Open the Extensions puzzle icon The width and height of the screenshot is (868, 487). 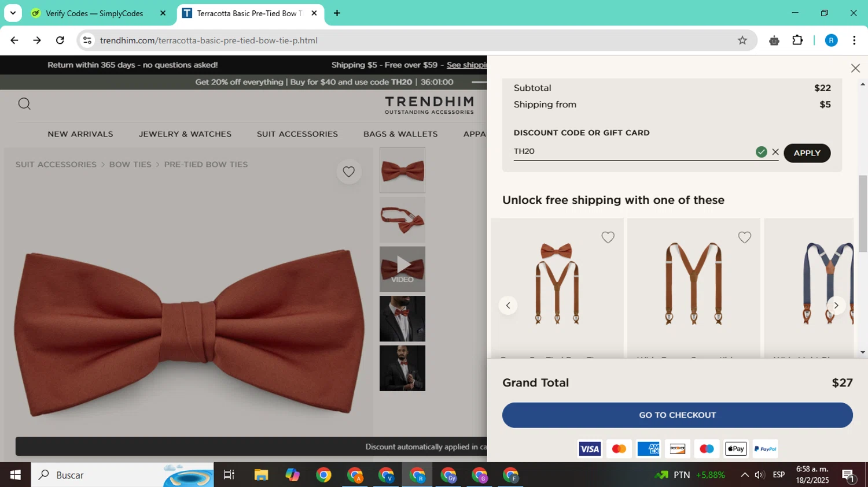pos(797,40)
